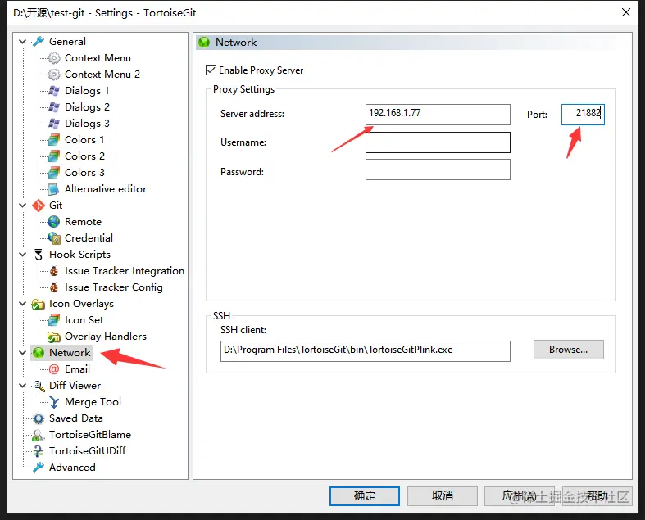Click the Diff Viewer magnifier icon
This screenshot has width=645, height=520.
[39, 386]
